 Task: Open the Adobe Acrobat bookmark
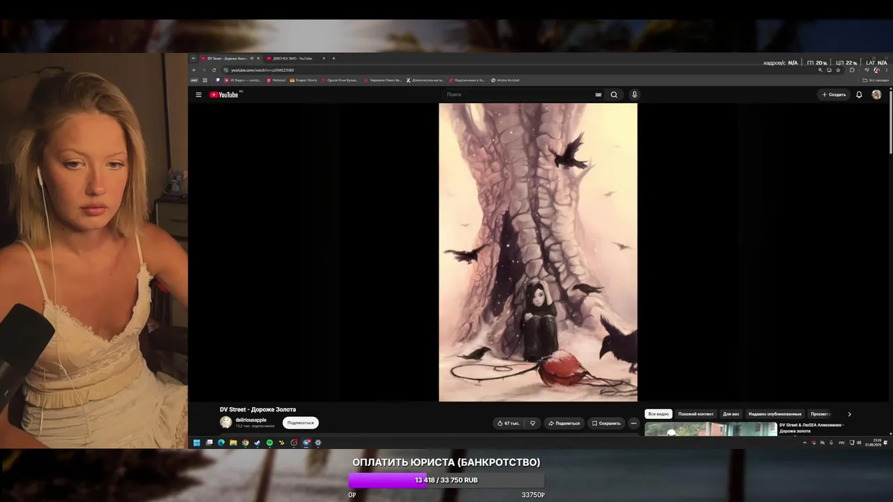505,80
